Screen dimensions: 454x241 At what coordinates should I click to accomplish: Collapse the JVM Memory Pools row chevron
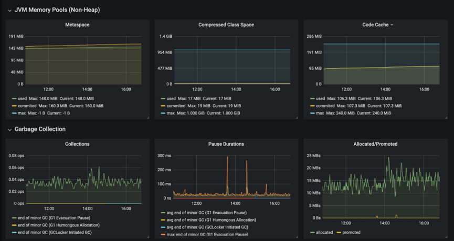tap(9, 10)
